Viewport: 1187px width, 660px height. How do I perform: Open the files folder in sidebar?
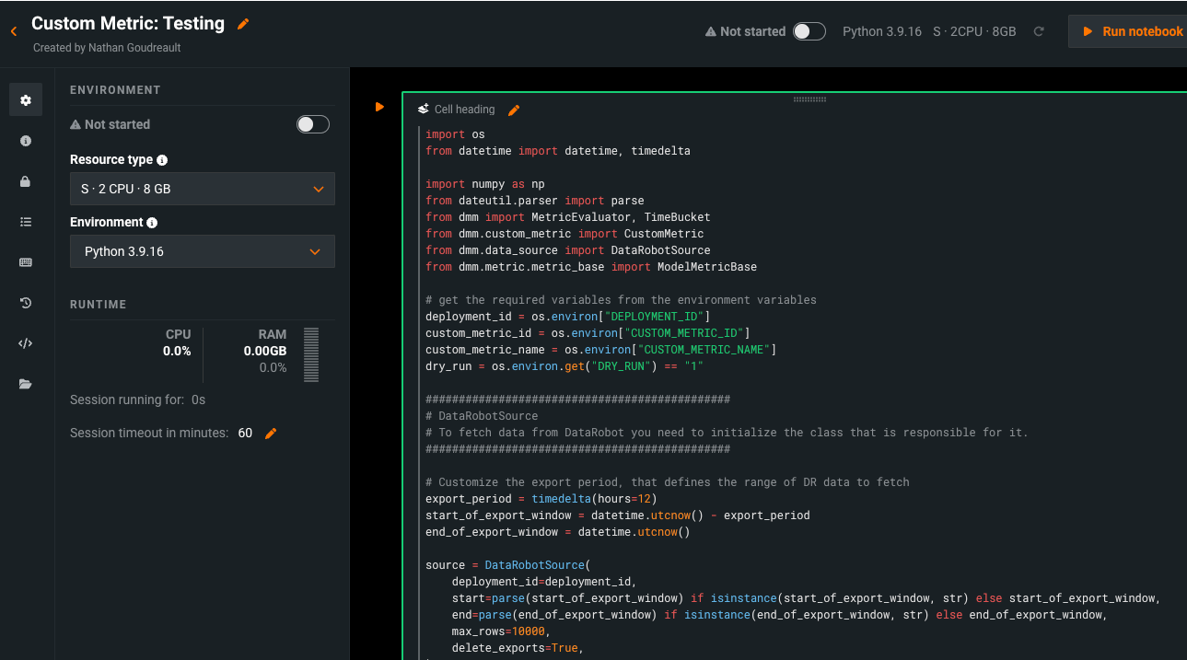[26, 384]
